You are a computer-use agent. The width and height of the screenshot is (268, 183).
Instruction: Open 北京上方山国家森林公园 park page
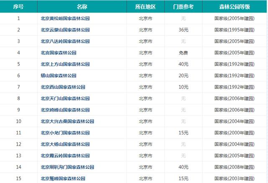[x=65, y=64]
